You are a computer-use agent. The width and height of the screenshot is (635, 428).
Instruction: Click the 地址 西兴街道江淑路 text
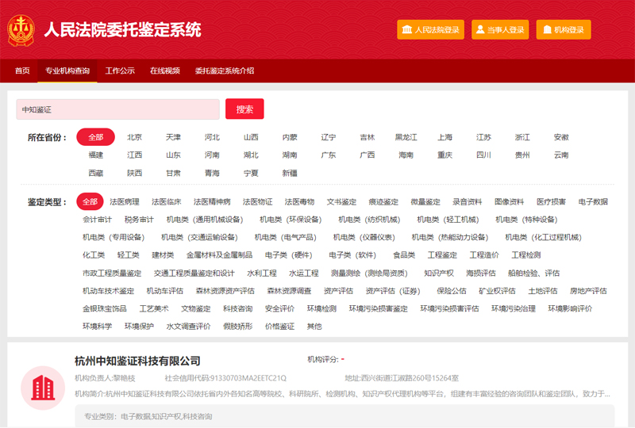pyautogui.click(x=402, y=378)
